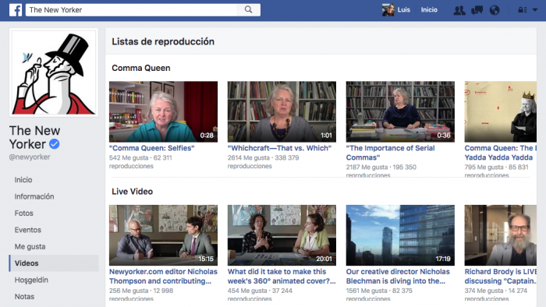
Task: Open Comma Queen Yadda Yadda Yadda title
Action: [501, 153]
